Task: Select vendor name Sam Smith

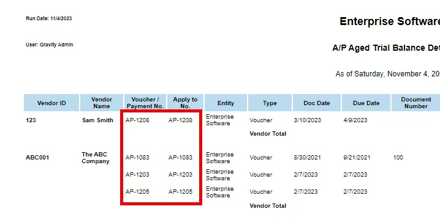Action: (x=97, y=120)
